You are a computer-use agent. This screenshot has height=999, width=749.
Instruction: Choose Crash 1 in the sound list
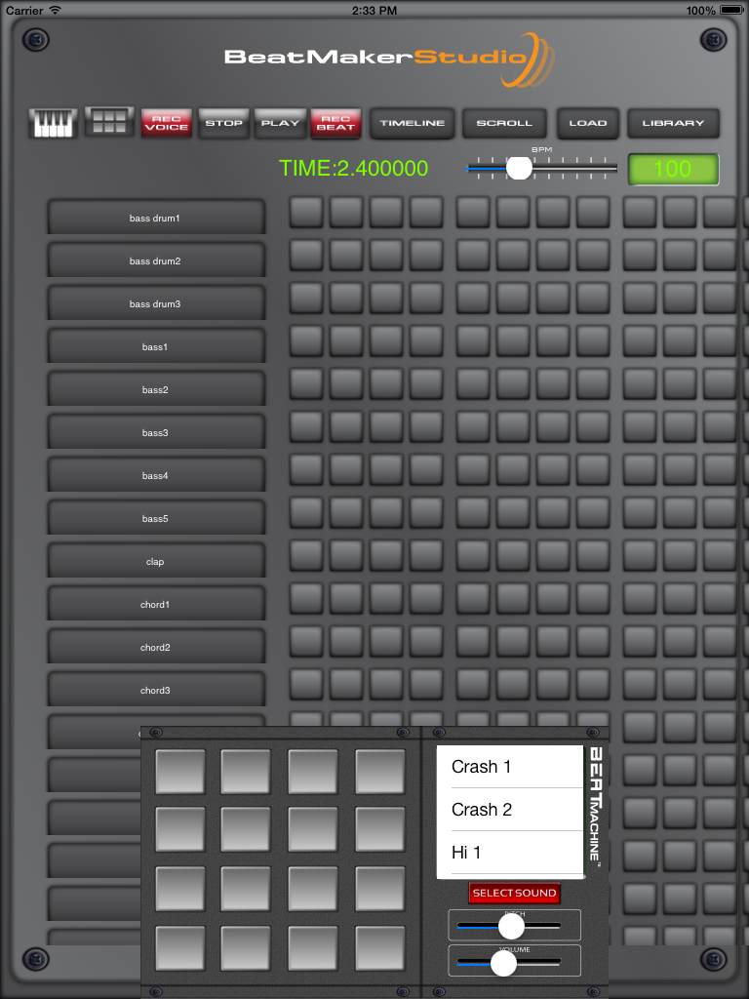tap(510, 767)
